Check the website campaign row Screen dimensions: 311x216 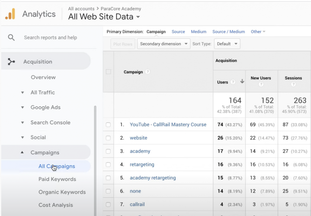[x=108, y=138]
